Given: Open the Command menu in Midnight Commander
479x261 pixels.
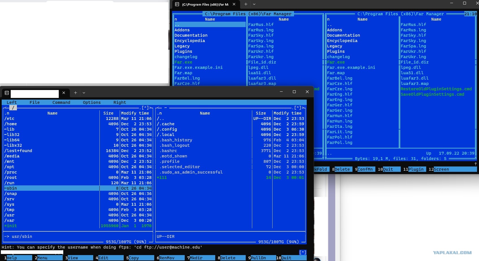Looking at the screenshot, I should (x=61, y=102).
